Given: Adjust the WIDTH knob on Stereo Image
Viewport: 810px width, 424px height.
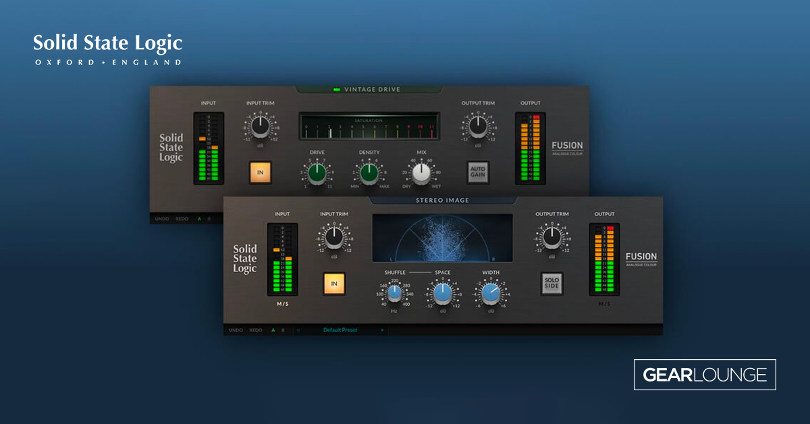Looking at the screenshot, I should click(491, 292).
